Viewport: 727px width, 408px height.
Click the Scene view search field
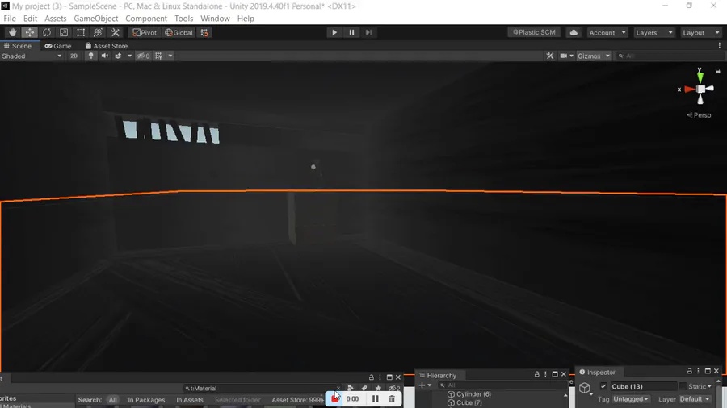(670, 56)
